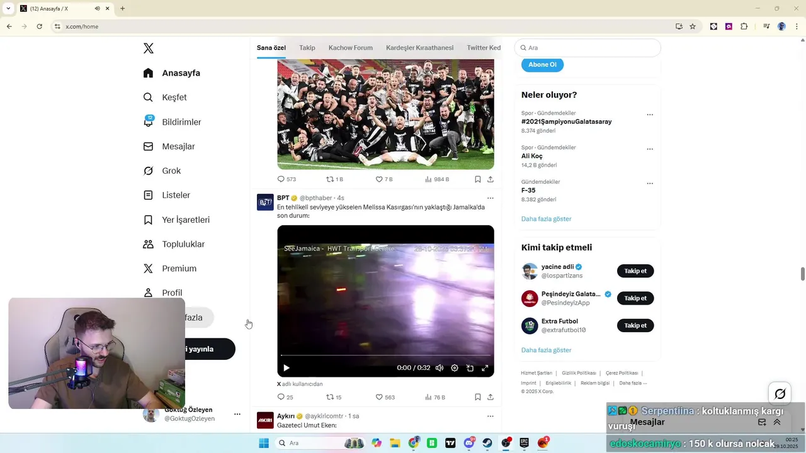This screenshot has height=453, width=806.
Task: Open the Ali Koç trend
Action: 532,156
